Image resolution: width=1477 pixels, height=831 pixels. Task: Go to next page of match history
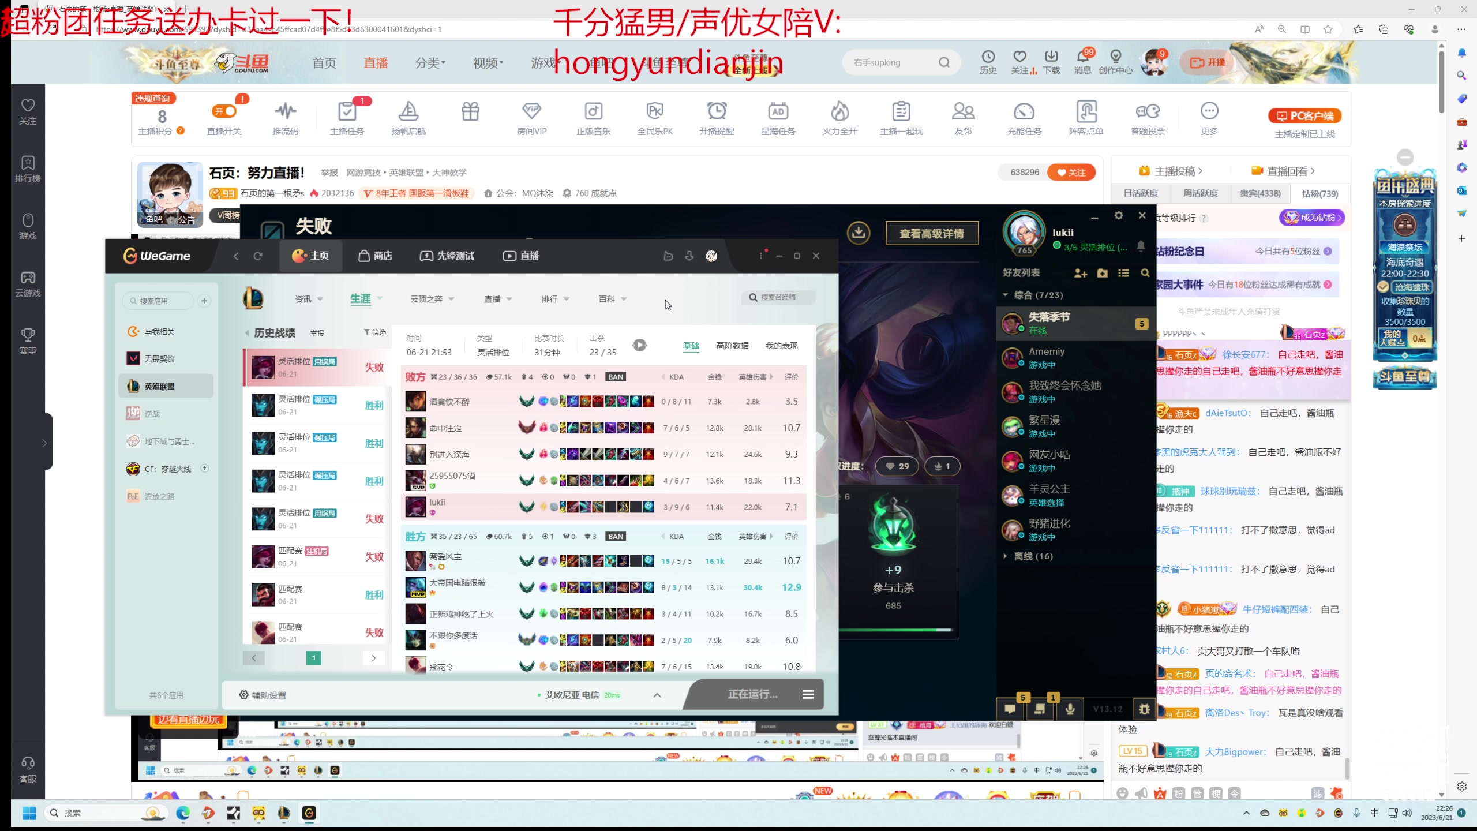[374, 658]
